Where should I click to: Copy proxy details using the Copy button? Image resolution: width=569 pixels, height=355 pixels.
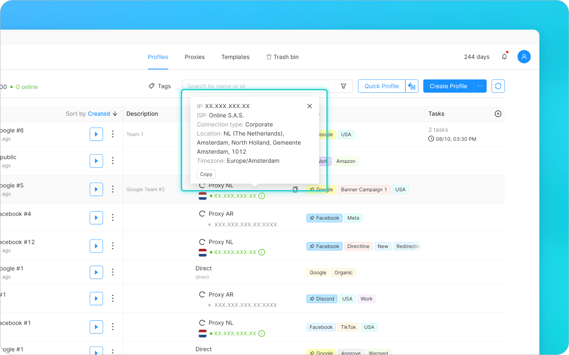[x=206, y=174]
